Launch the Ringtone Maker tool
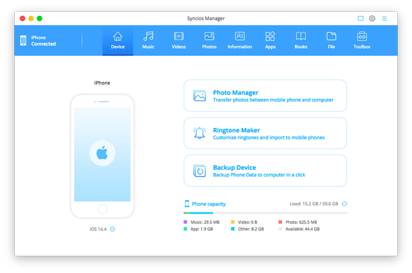The image size is (412, 273). (265, 134)
